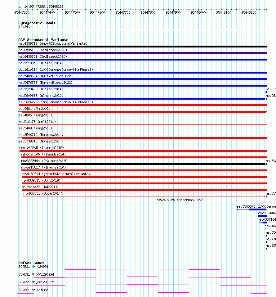Select the purple bar under nsv6595106

click(143, 53)
